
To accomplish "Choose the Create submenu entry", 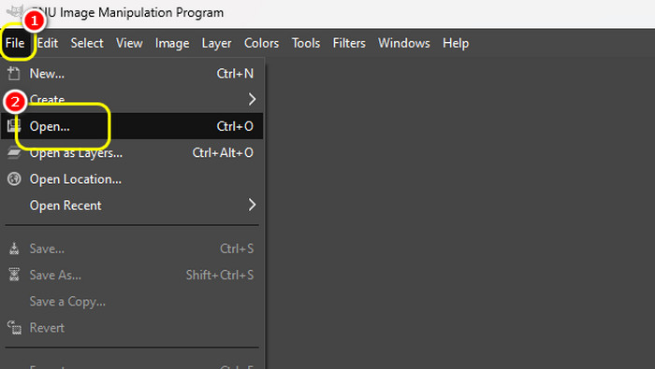I will pos(132,100).
